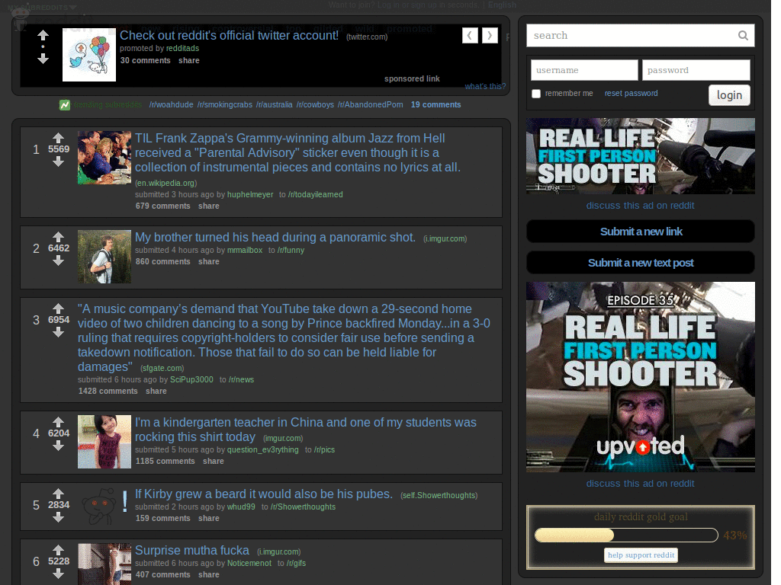Viewport: 781px width, 585px height.
Task: Open the Episode 35 upvoted ad image
Action: (641, 377)
